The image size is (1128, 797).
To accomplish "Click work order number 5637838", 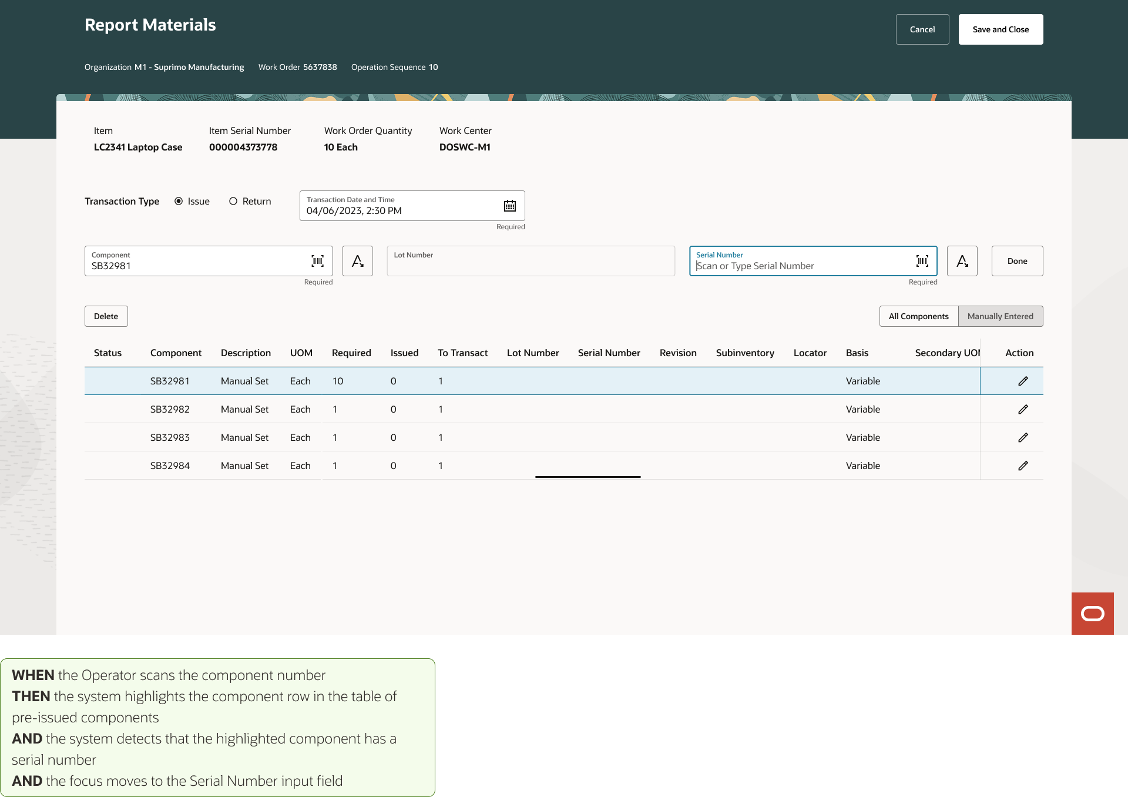I will (x=320, y=67).
